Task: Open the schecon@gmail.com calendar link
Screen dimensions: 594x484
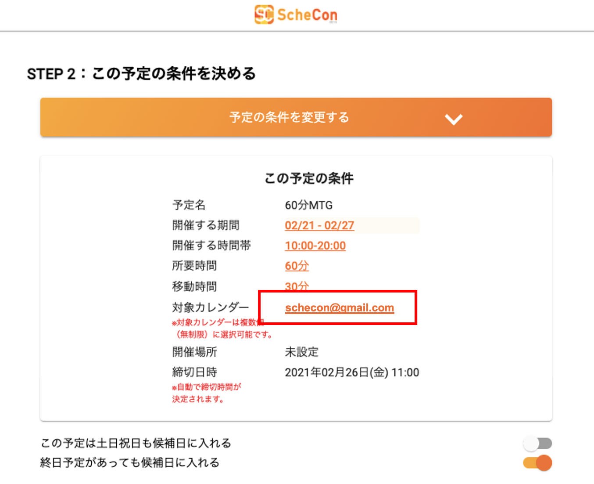Action: pyautogui.click(x=340, y=308)
